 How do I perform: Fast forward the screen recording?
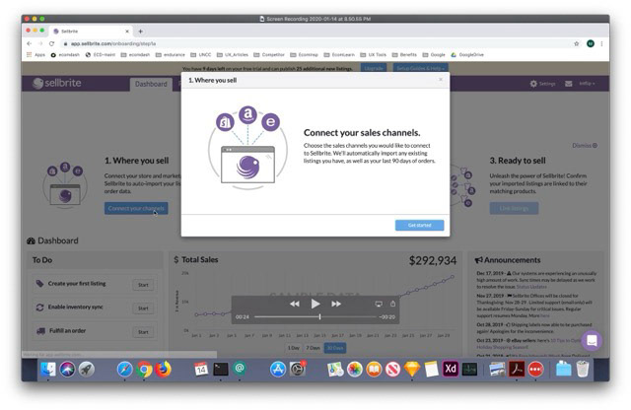click(x=336, y=304)
